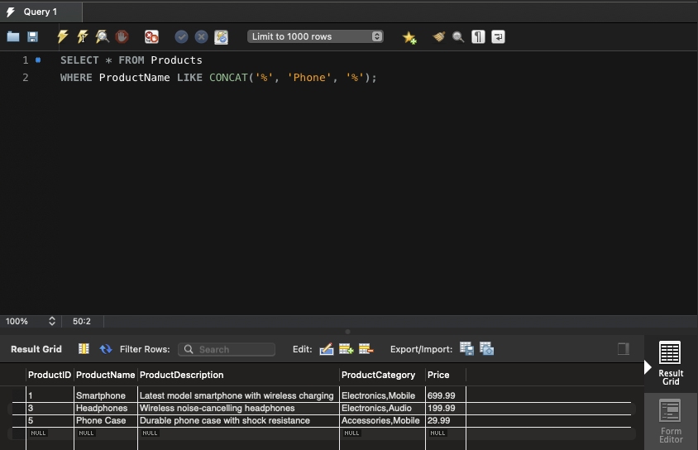
Task: Toggle stop-on-error for script execution
Action: pyautogui.click(x=151, y=36)
